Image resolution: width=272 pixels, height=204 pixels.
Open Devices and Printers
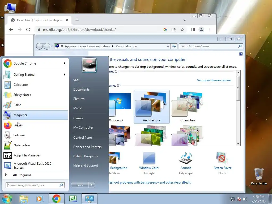tap(87, 147)
